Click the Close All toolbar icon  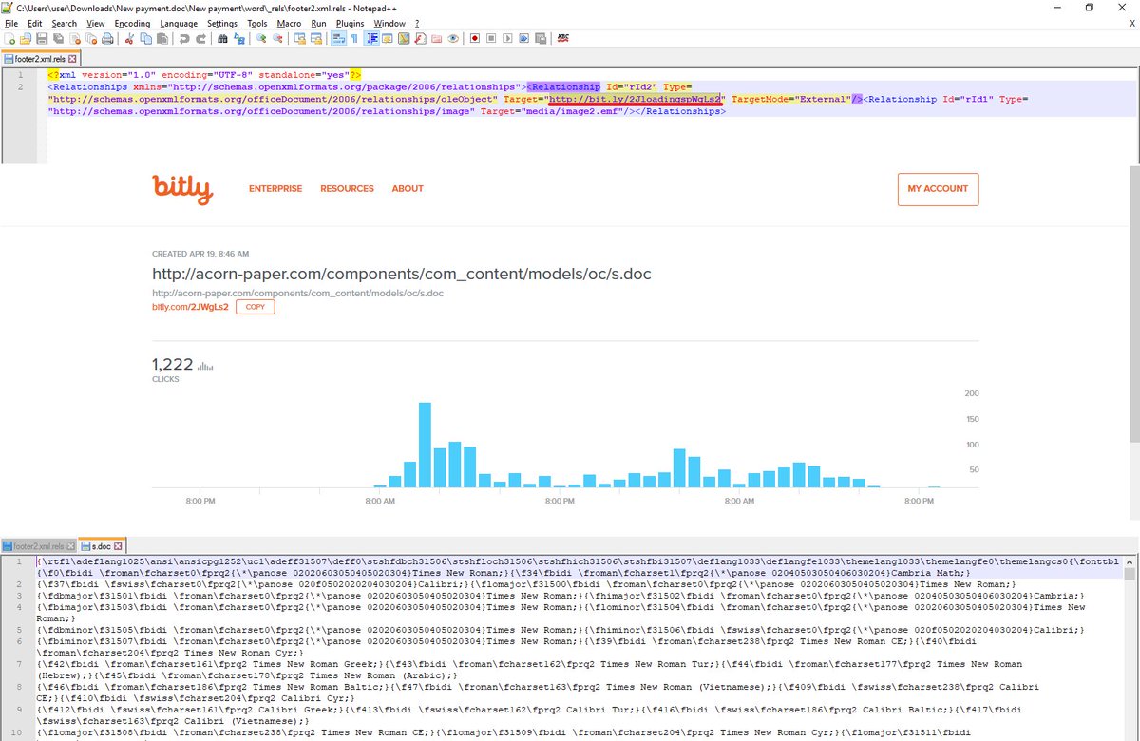pyautogui.click(x=91, y=39)
